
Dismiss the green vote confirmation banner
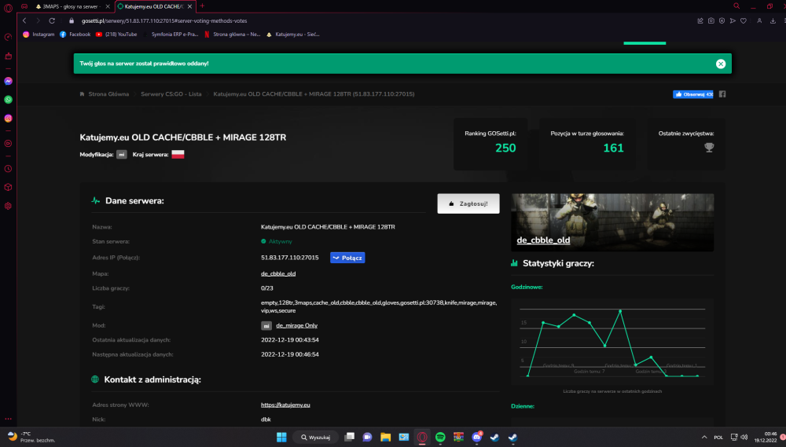tap(720, 64)
